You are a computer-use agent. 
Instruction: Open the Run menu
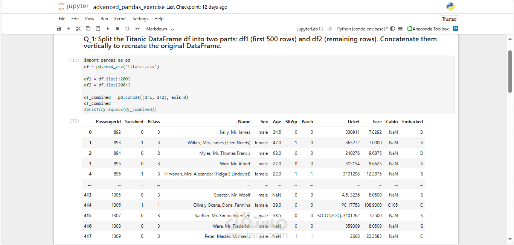[x=104, y=19]
